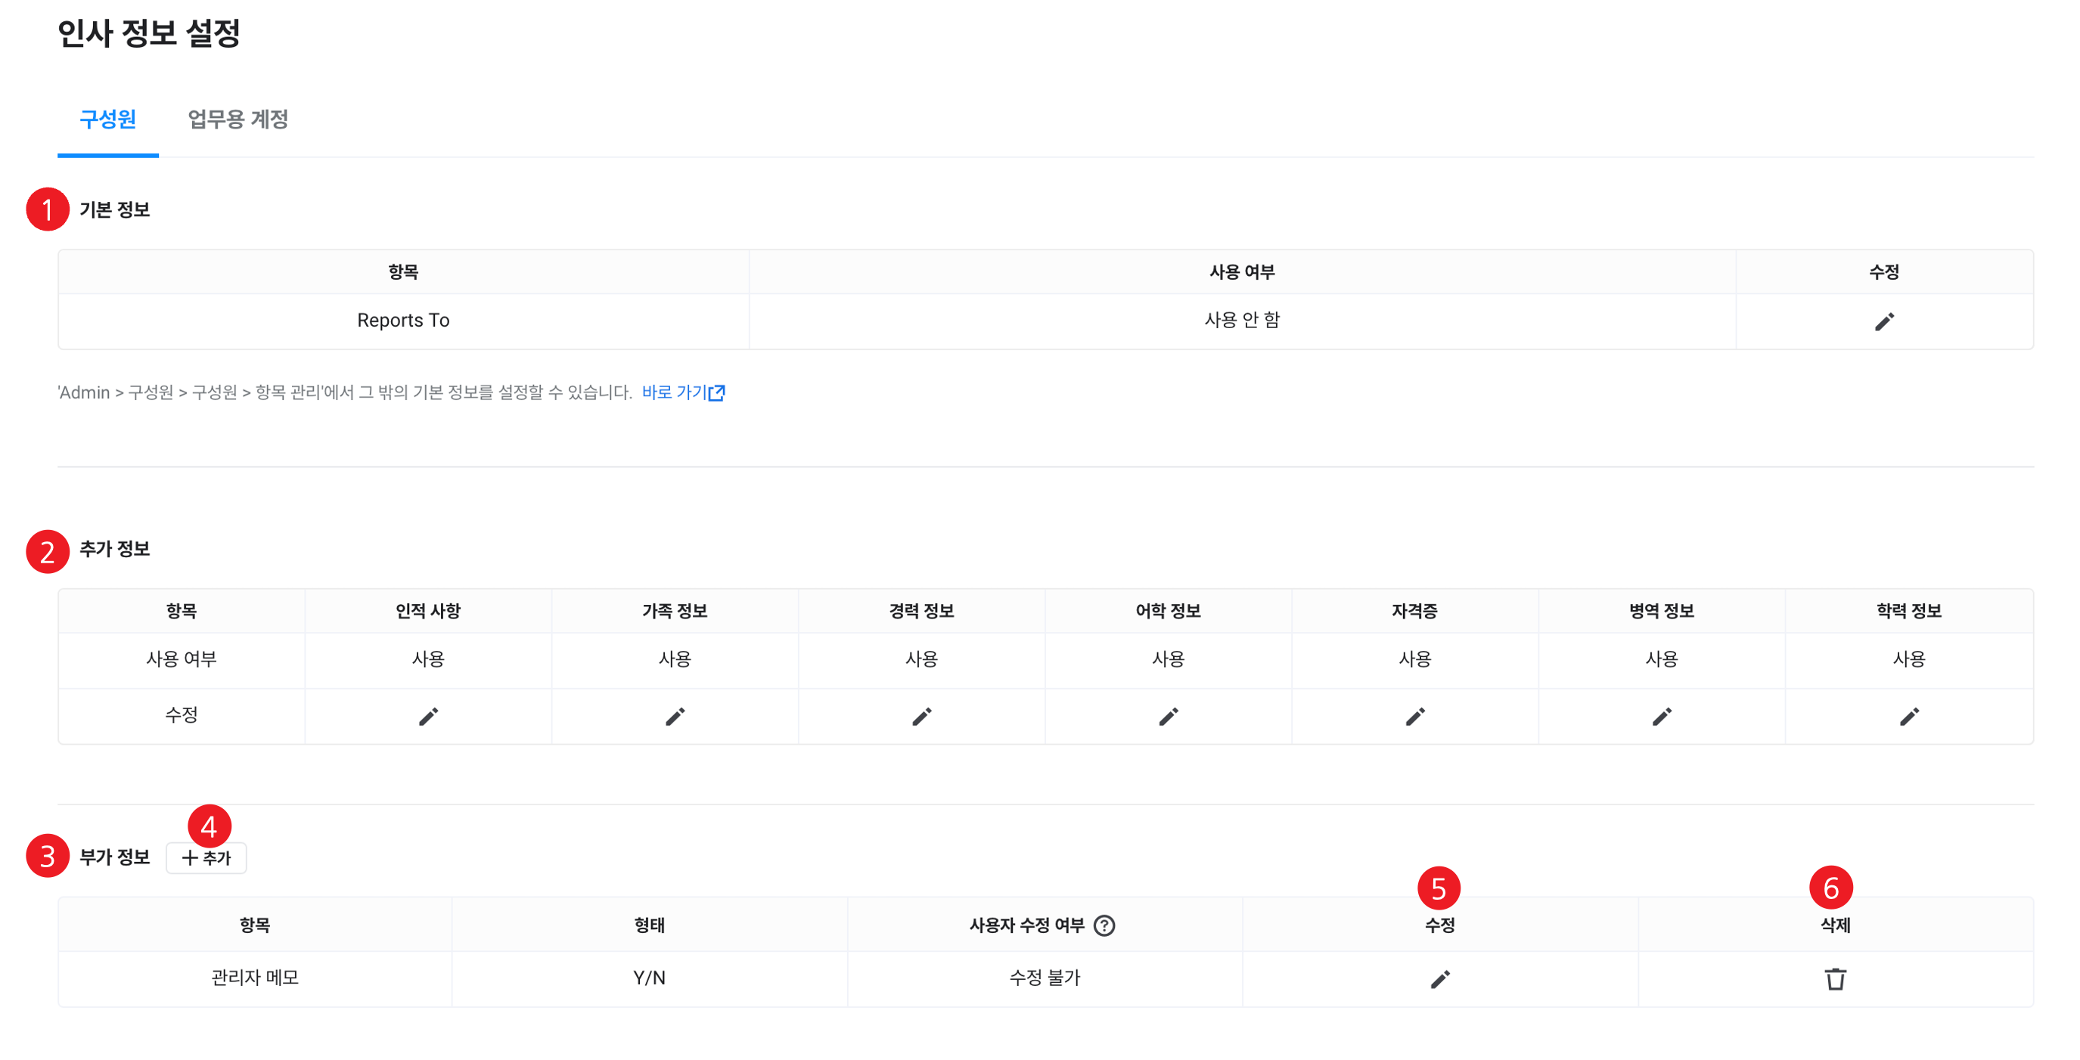This screenshot has width=2080, height=1060.
Task: Click the 수정 불가 status cell
Action: pyautogui.click(x=1044, y=978)
